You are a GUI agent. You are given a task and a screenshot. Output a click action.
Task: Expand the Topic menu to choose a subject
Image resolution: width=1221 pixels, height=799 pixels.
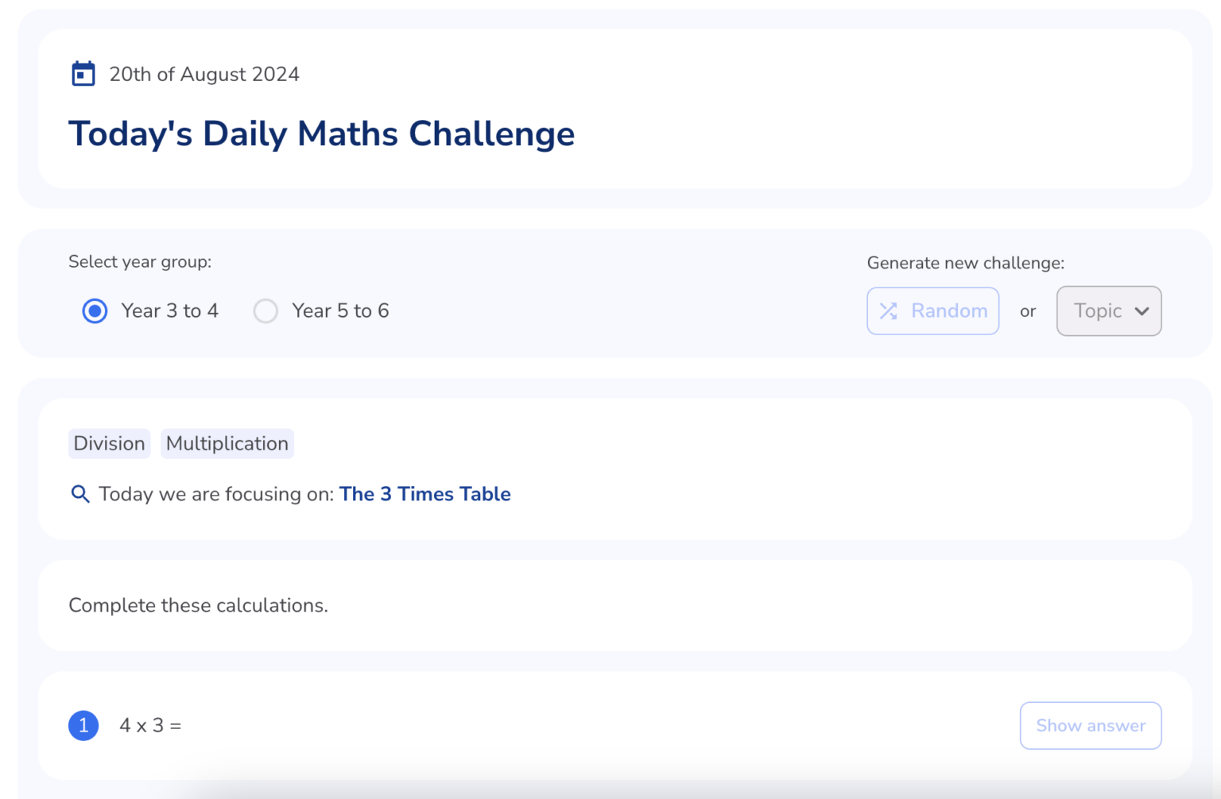(1109, 311)
